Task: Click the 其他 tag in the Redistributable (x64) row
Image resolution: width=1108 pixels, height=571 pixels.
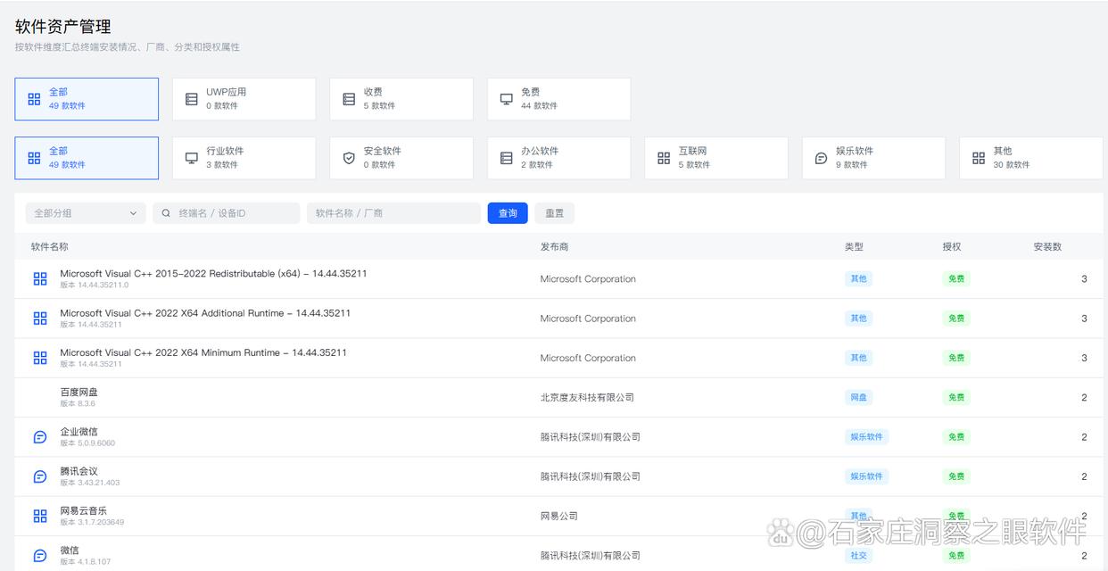Action: tap(858, 279)
